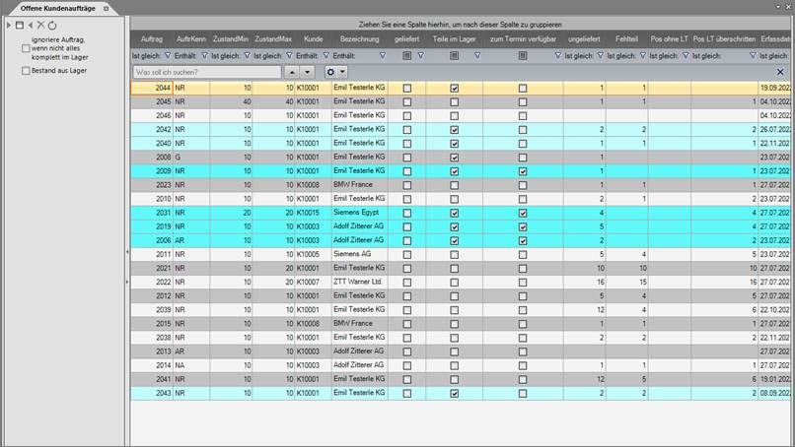Click the filter funnel icon for Auftrag column
The width and height of the screenshot is (795, 447).
click(166, 56)
